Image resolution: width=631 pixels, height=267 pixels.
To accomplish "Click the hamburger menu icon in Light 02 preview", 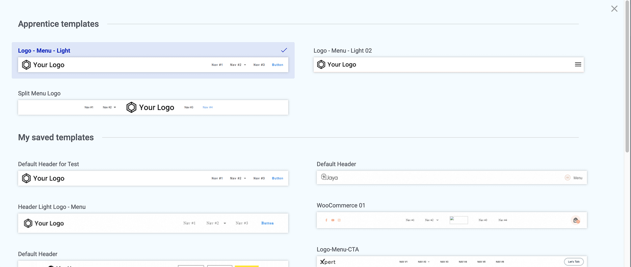I will (578, 64).
